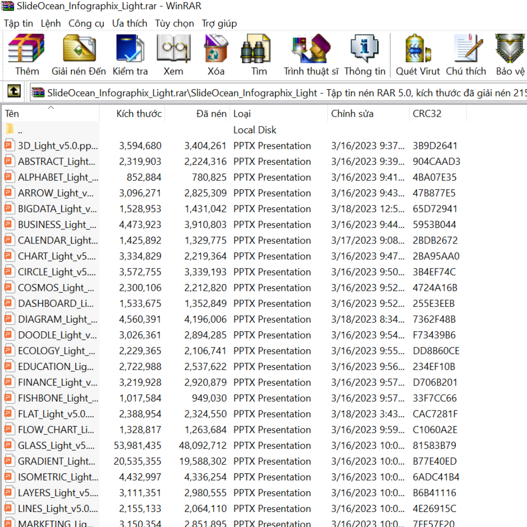Click the WinRAR title bar app icon

tap(7, 6)
